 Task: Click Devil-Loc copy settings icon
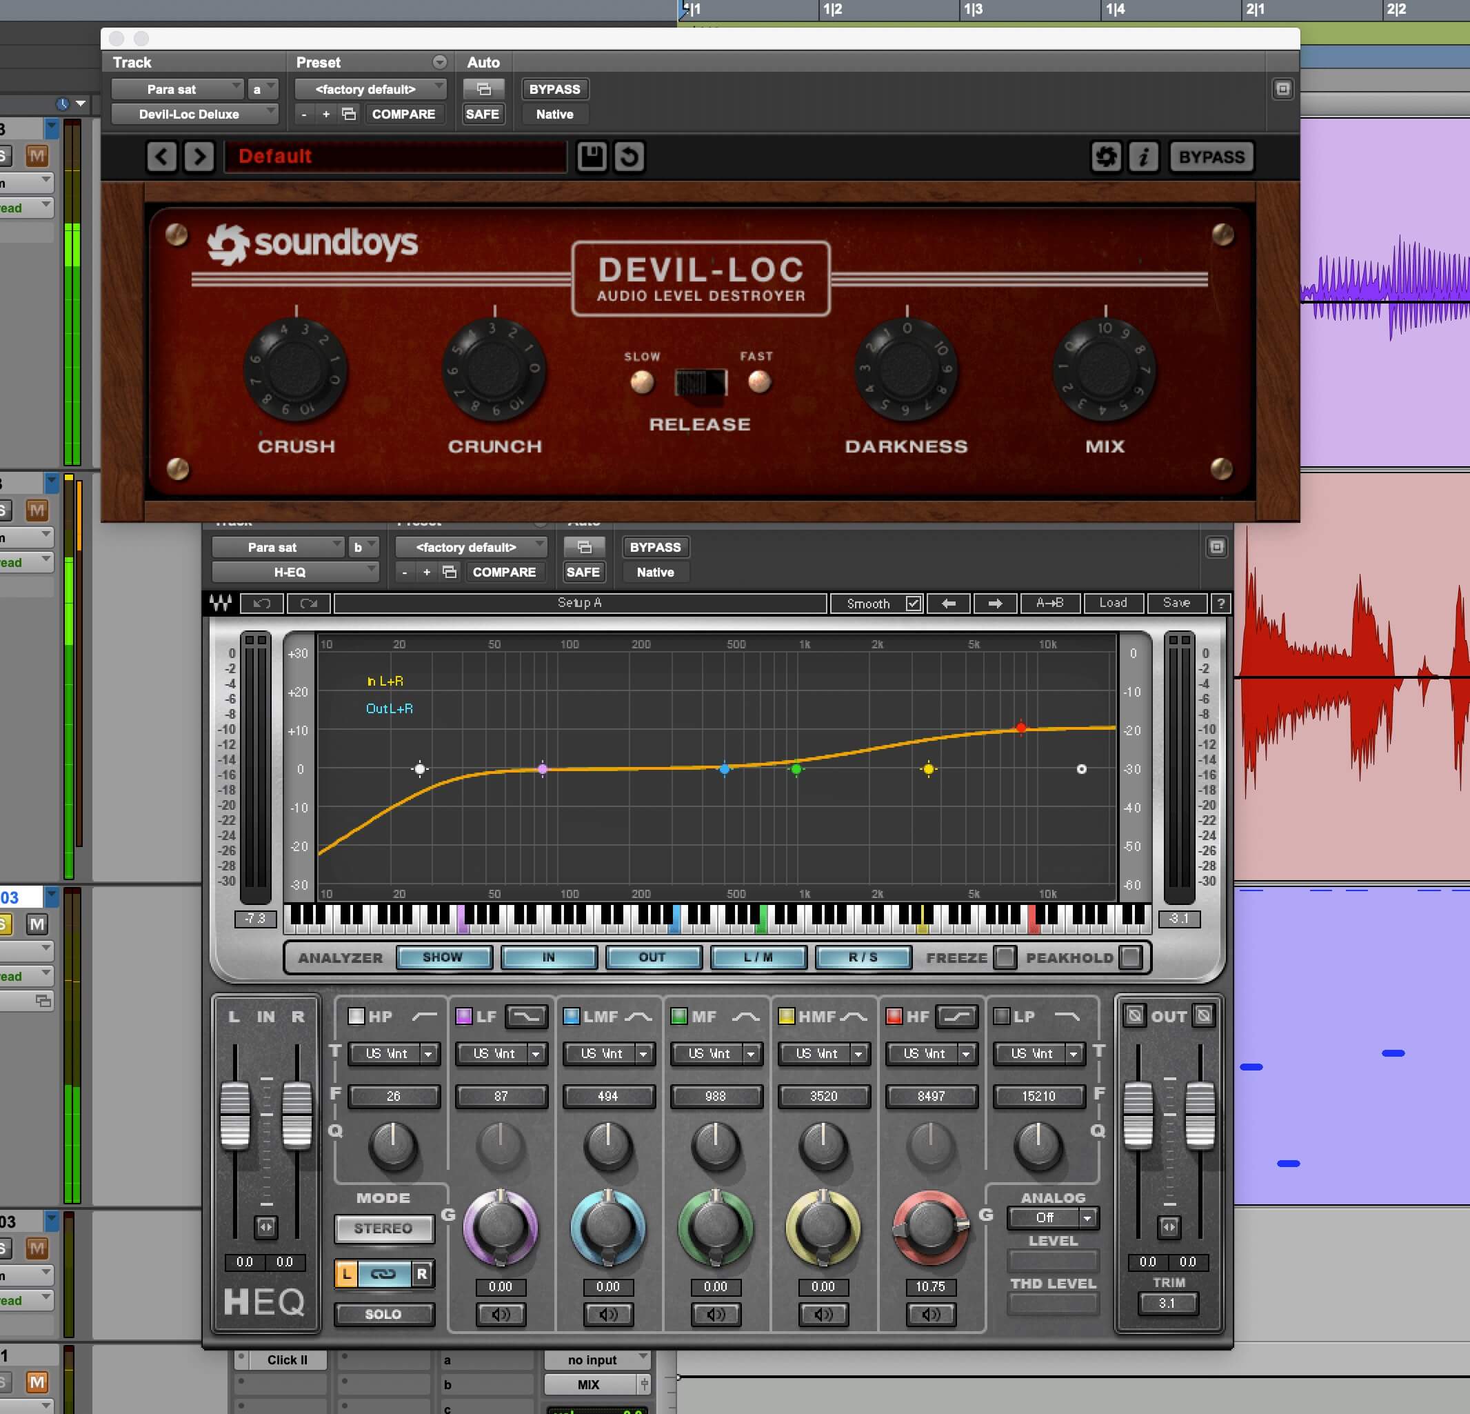349,114
